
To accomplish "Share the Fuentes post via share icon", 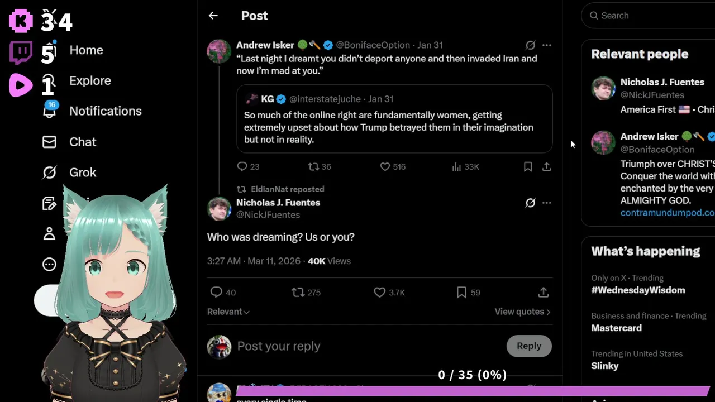I will click(544, 292).
